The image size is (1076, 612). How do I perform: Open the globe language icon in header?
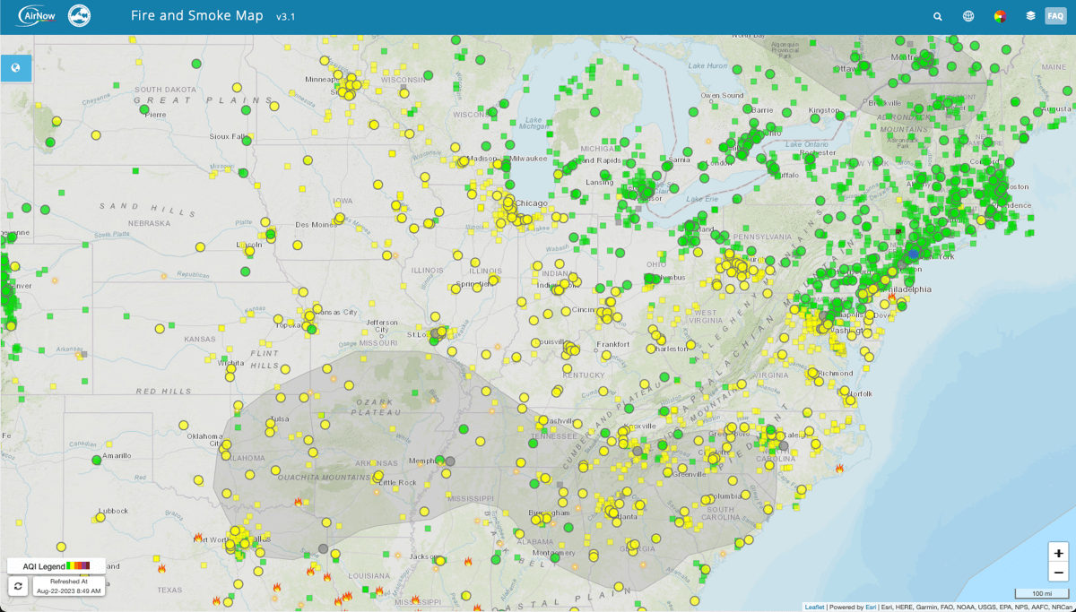pyautogui.click(x=968, y=16)
